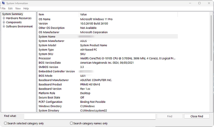Click the Value column header
This screenshot has width=214, height=127.
tap(128, 14)
